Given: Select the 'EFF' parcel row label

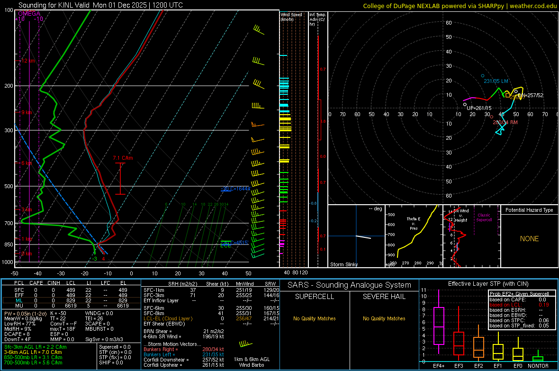Looking at the screenshot, I should click(x=19, y=295).
